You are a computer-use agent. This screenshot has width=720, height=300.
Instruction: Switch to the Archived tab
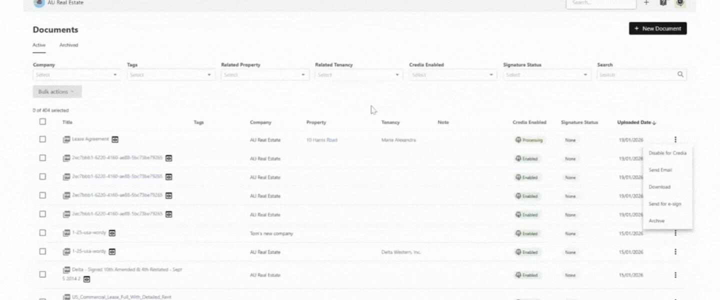[68, 45]
